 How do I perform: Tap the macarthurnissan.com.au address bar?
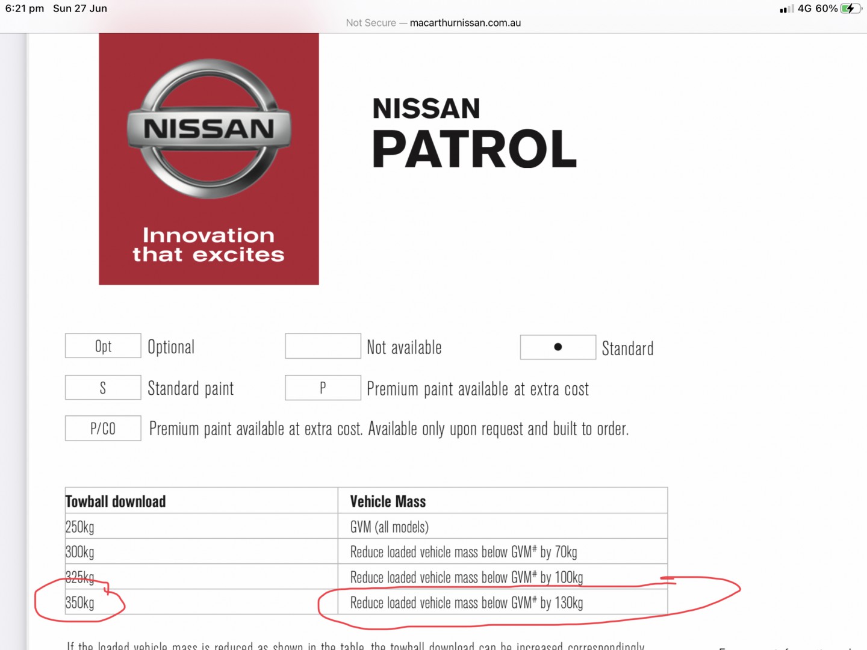point(465,23)
